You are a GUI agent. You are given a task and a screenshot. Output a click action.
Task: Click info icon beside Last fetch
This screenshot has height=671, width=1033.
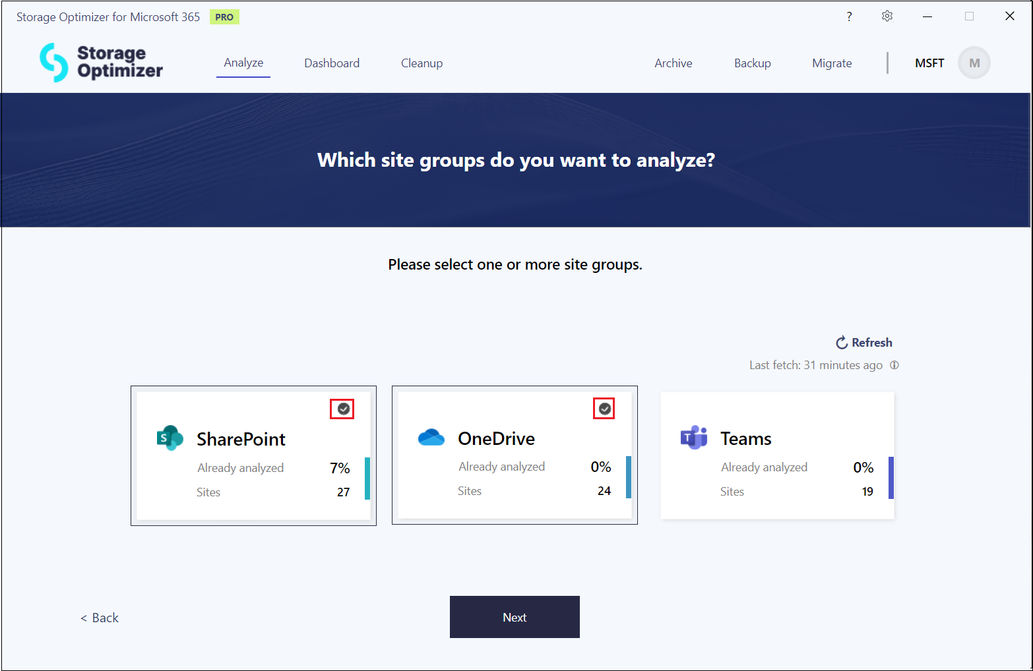click(x=894, y=365)
